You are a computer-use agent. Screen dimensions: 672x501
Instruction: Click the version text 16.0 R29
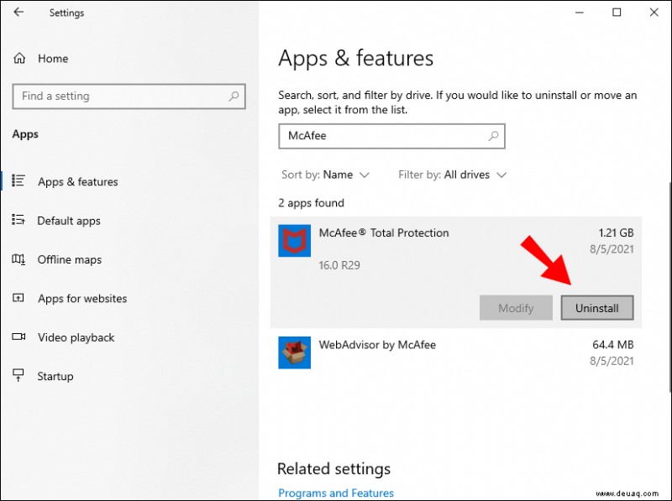(339, 265)
